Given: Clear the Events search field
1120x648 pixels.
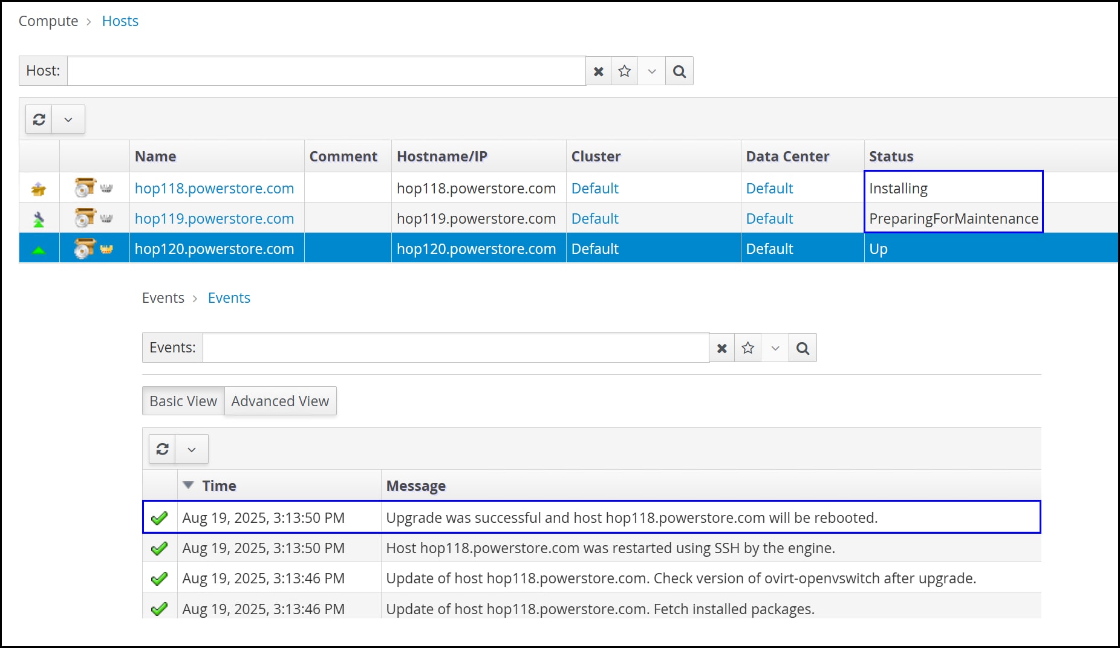Looking at the screenshot, I should click(x=721, y=348).
